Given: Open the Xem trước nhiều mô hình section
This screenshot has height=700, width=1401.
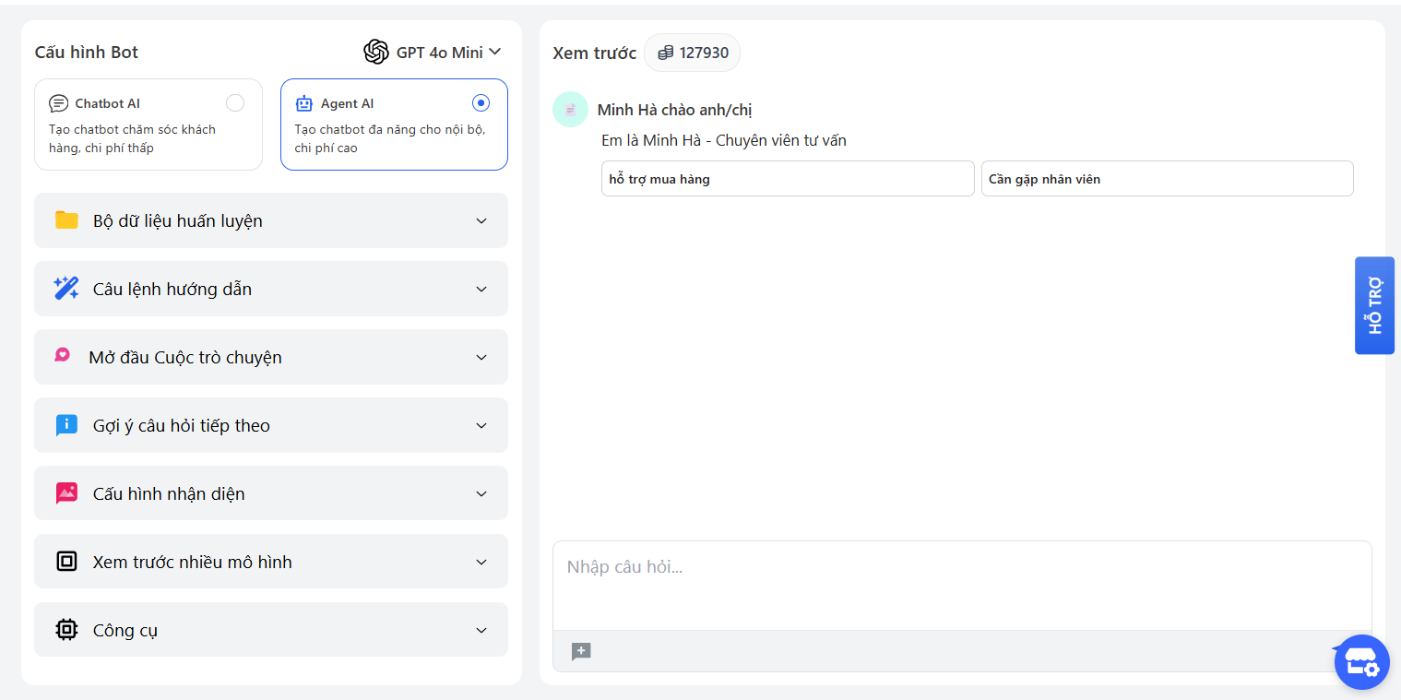Looking at the screenshot, I should tap(270, 562).
